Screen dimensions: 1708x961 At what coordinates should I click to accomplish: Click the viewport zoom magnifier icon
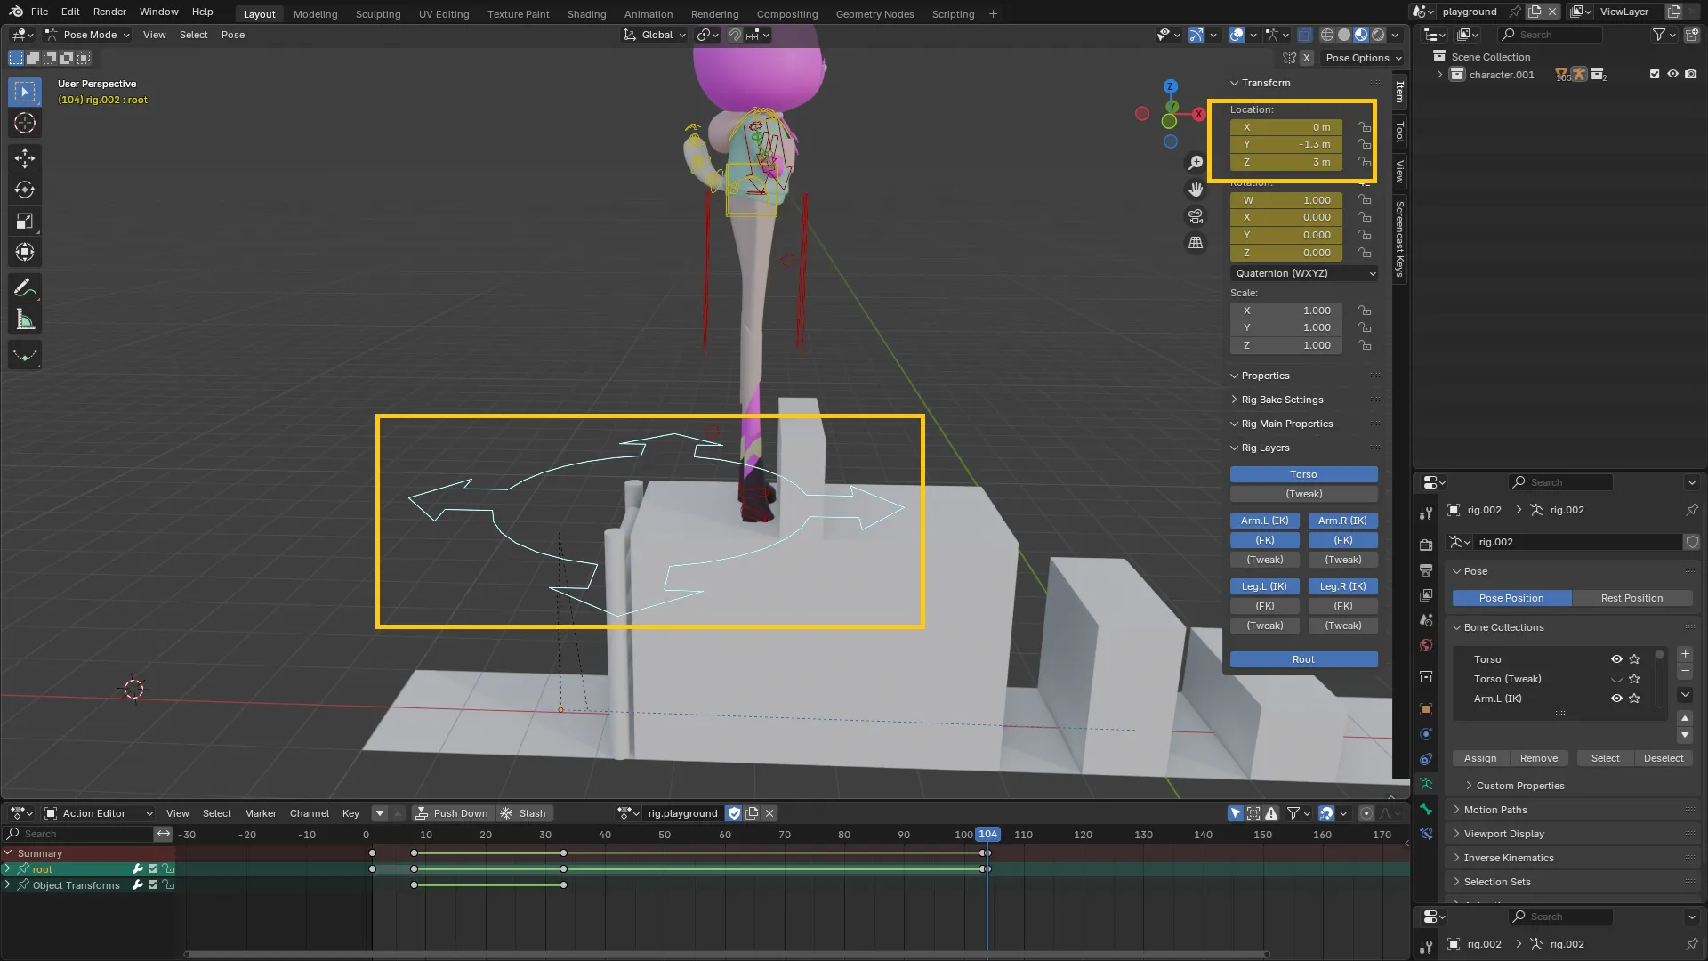1196,163
